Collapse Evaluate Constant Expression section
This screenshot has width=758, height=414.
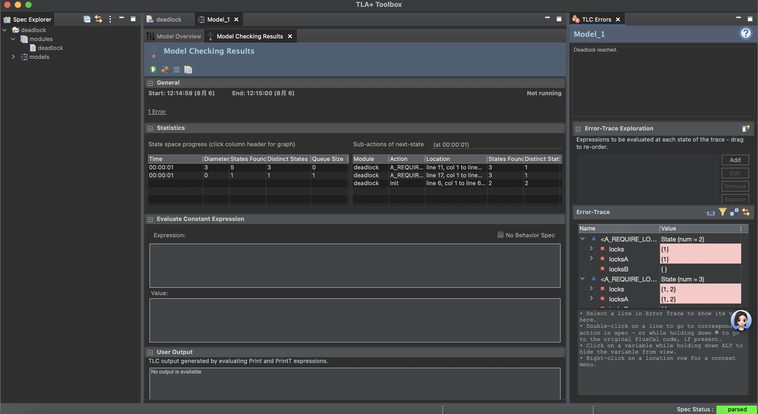(x=150, y=219)
